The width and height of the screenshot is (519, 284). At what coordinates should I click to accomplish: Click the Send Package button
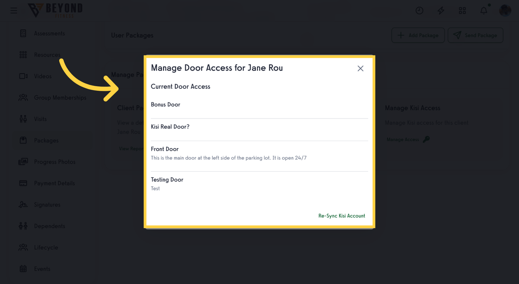click(475, 35)
